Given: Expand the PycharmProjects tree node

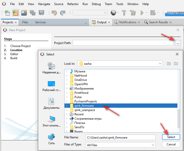Looking at the screenshot, I should 67,101.
